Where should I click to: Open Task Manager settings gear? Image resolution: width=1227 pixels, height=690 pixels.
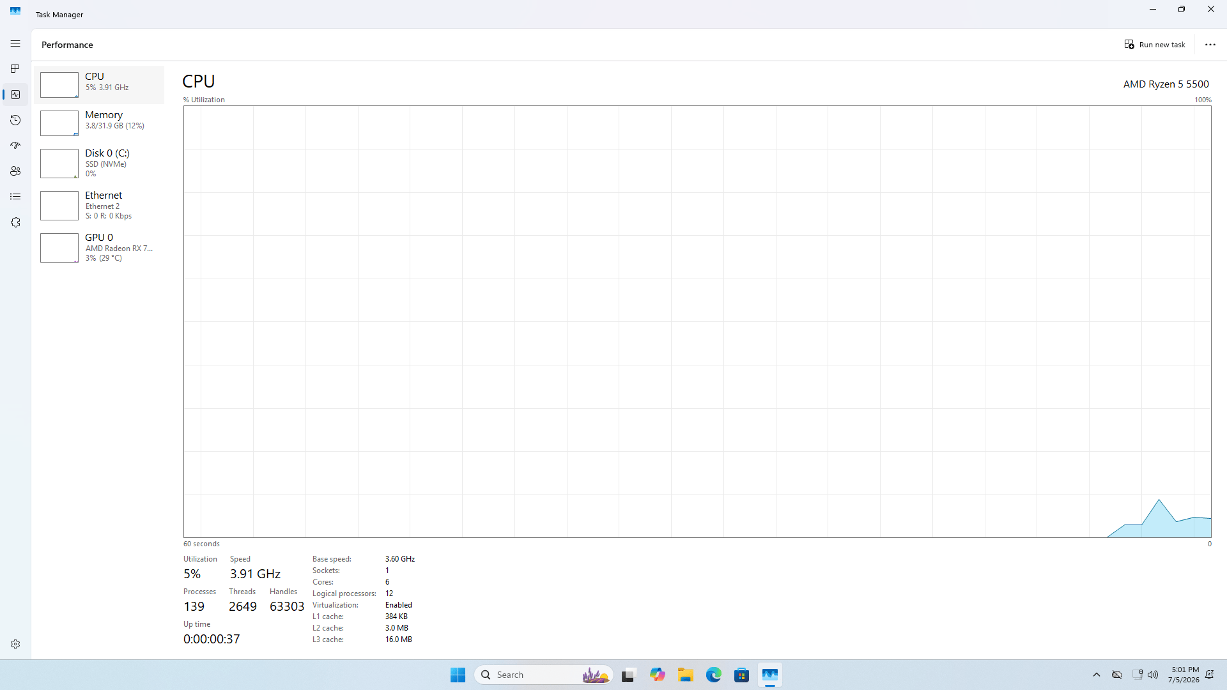15,644
